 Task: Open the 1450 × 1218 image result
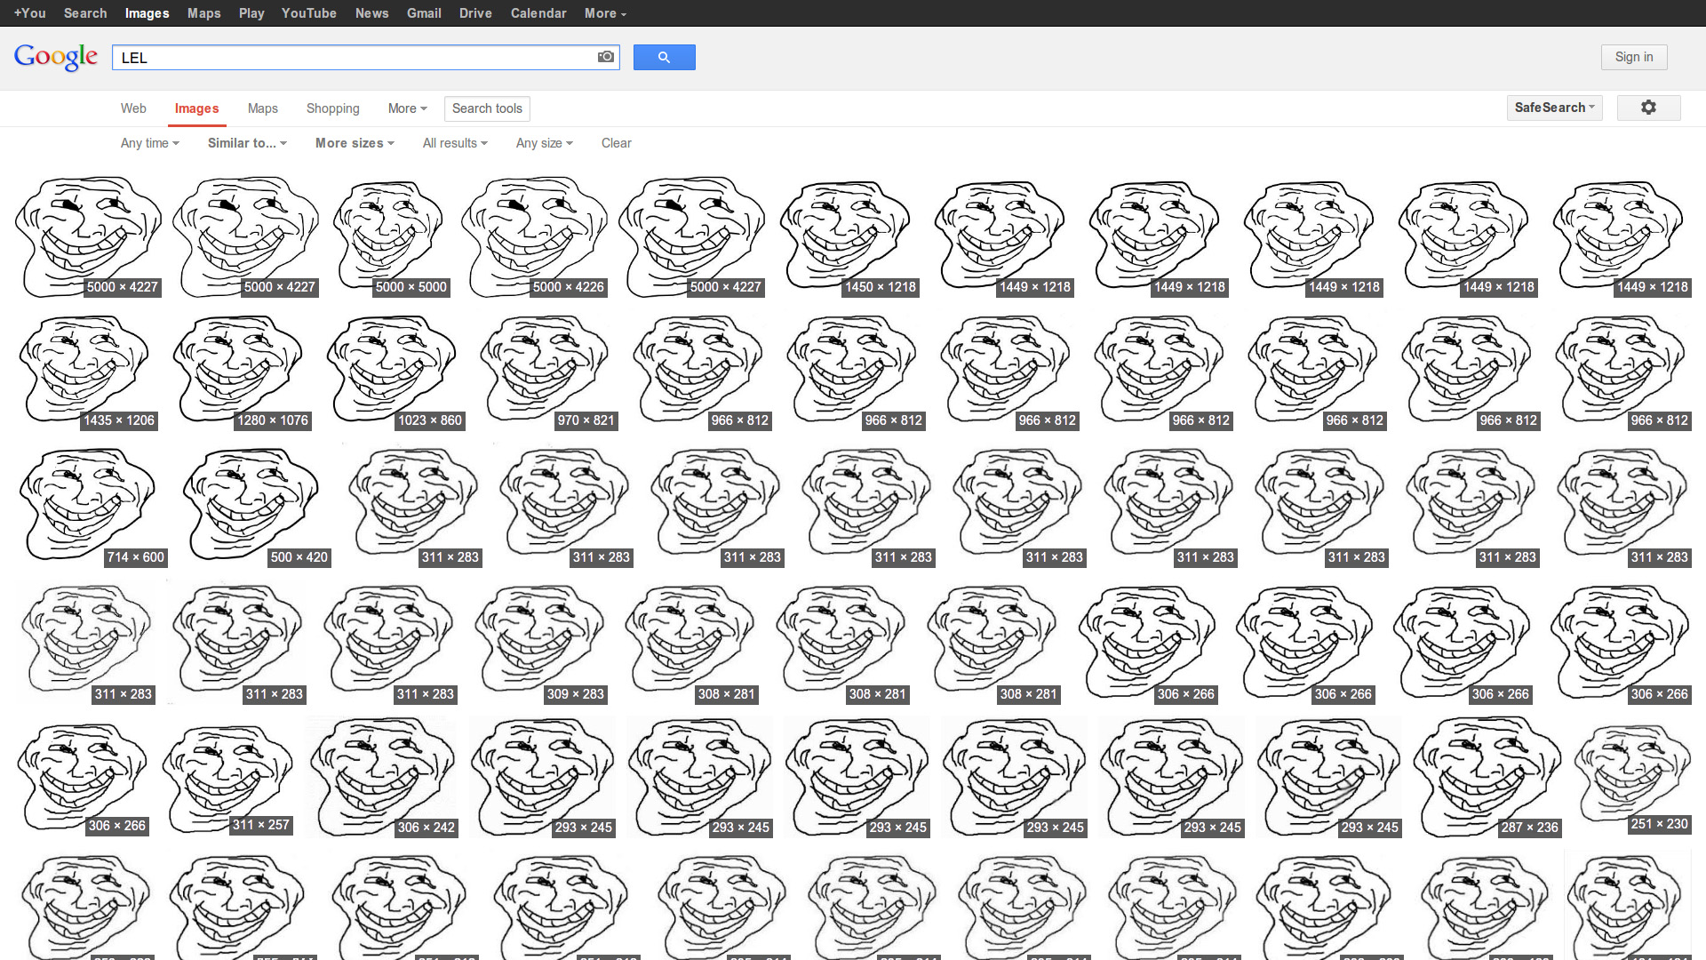coord(848,237)
